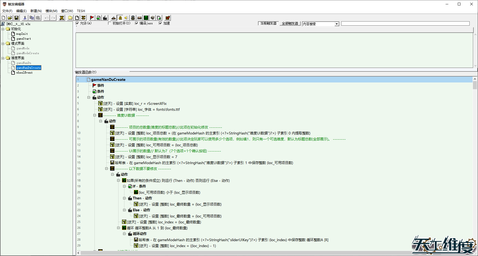Open the sound editor speaker icon
Image resolution: width=478 pixels, height=256 pixels.
(127, 18)
